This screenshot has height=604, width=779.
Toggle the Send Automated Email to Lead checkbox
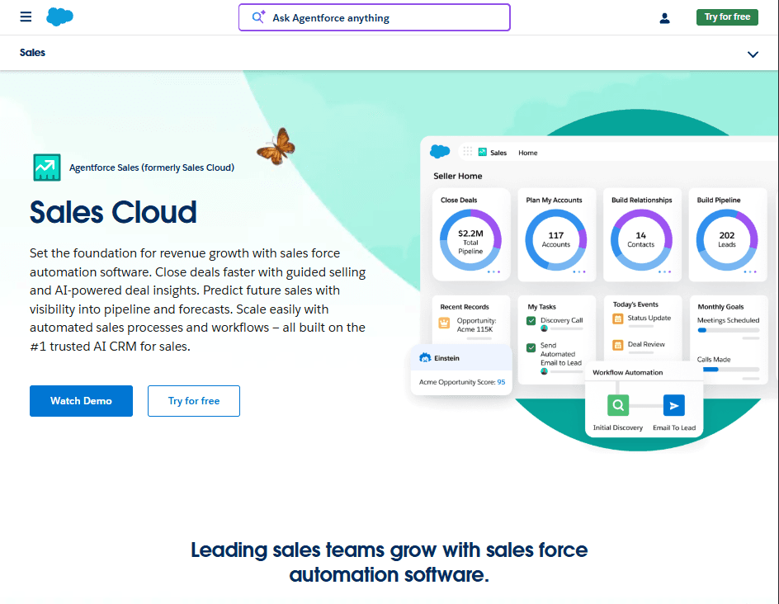pyautogui.click(x=531, y=347)
